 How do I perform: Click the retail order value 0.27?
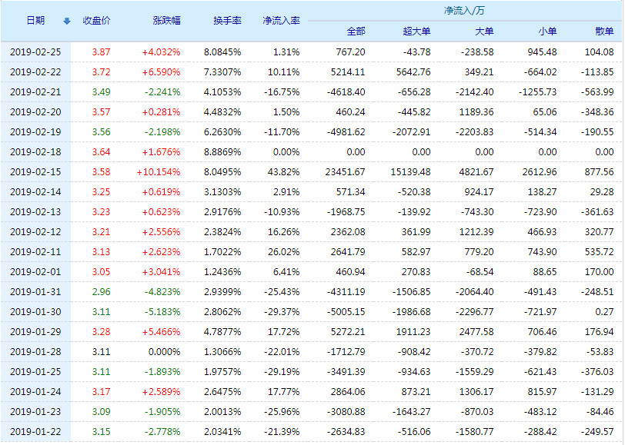(x=604, y=312)
